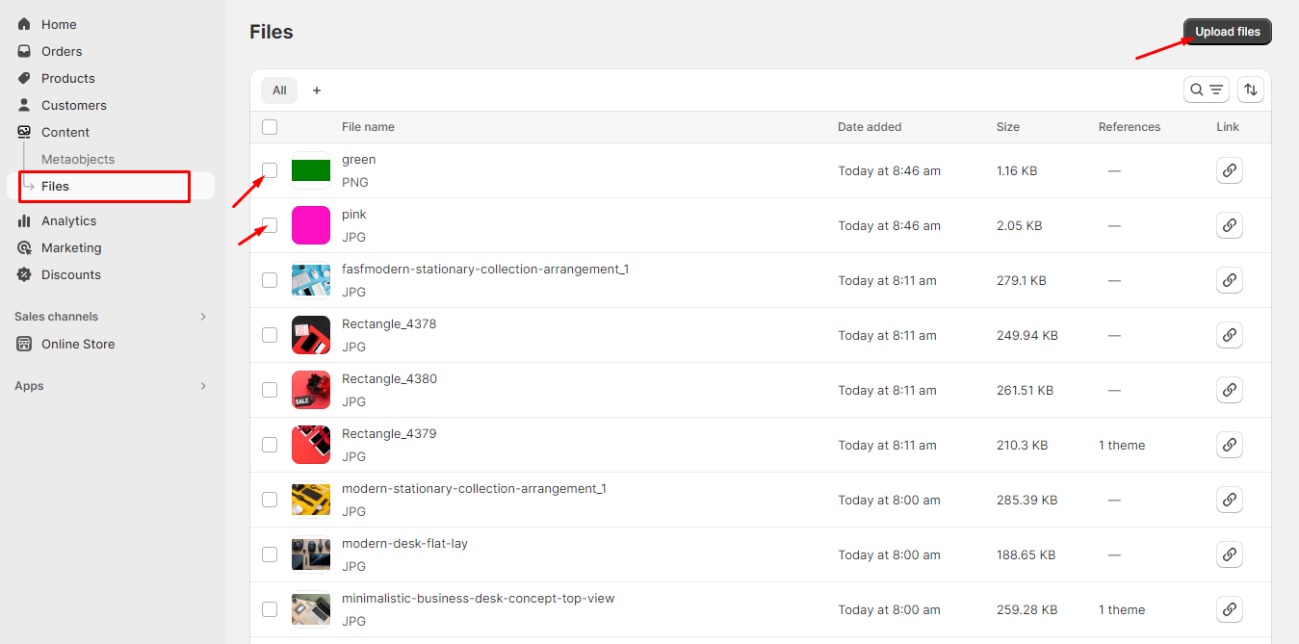The height and width of the screenshot is (644, 1299).
Task: Select the green PNG file checkbox
Action: pyautogui.click(x=270, y=170)
